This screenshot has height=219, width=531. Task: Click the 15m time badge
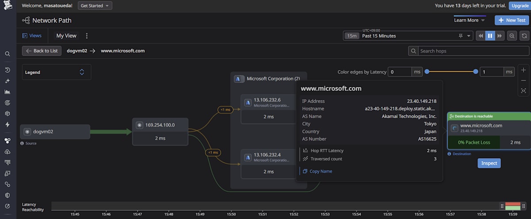pos(352,36)
